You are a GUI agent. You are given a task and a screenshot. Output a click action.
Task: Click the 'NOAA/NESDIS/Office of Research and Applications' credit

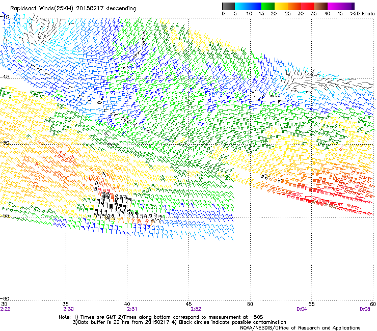[300, 327]
